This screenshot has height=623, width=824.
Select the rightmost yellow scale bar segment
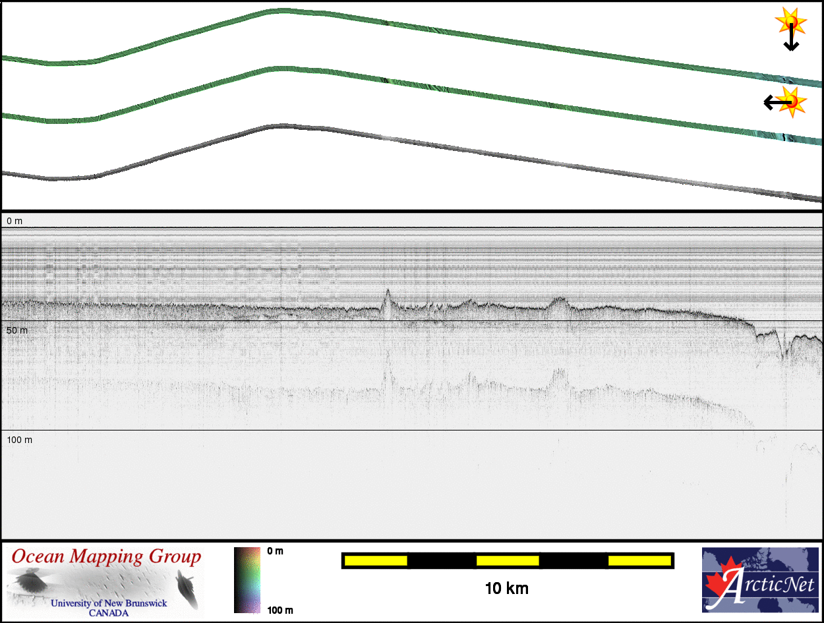click(639, 561)
